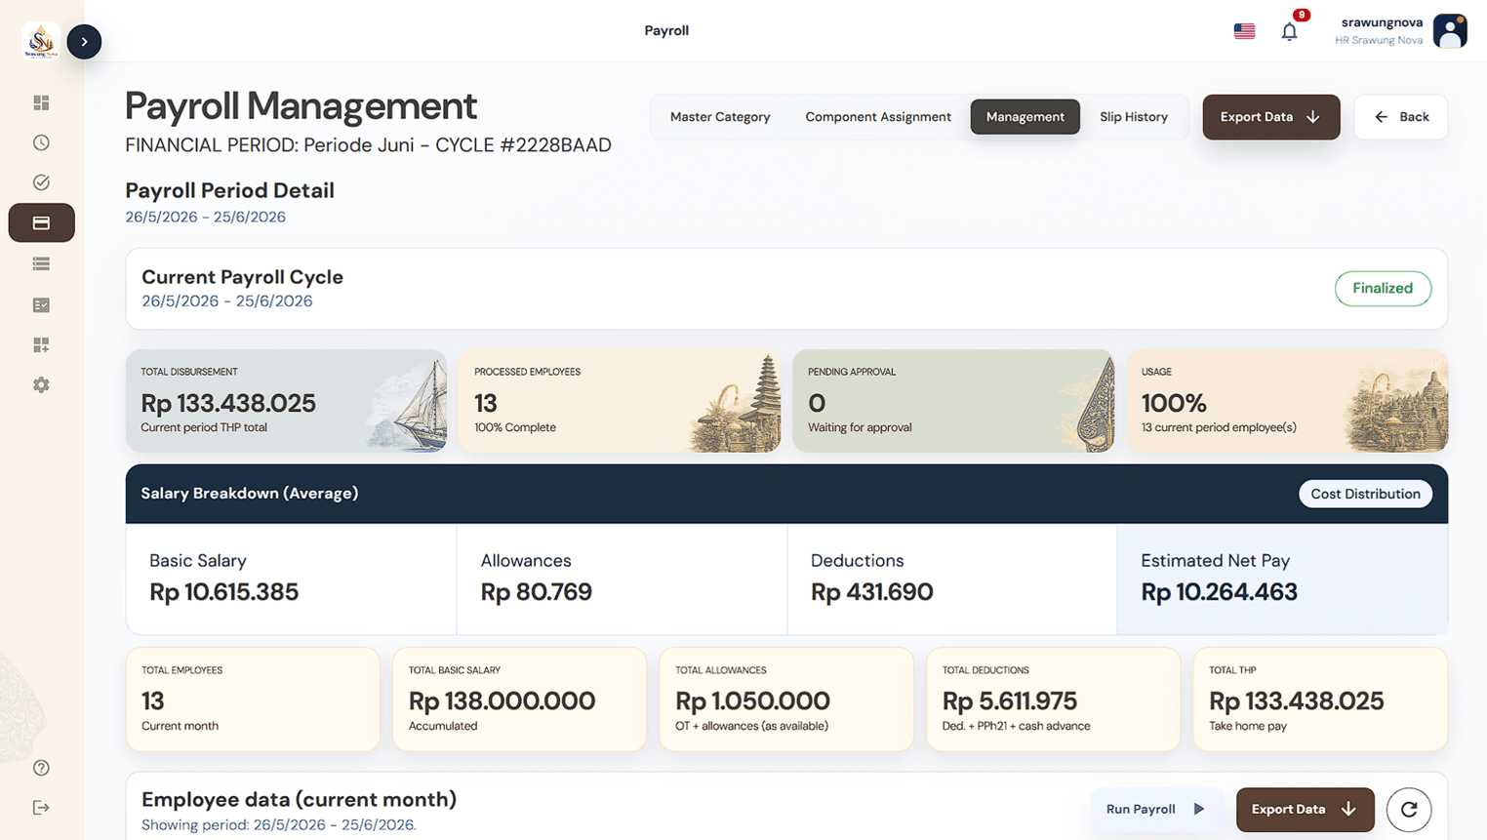Click the Employee data (current month) heading
This screenshot has height=840, width=1487.
(x=299, y=799)
